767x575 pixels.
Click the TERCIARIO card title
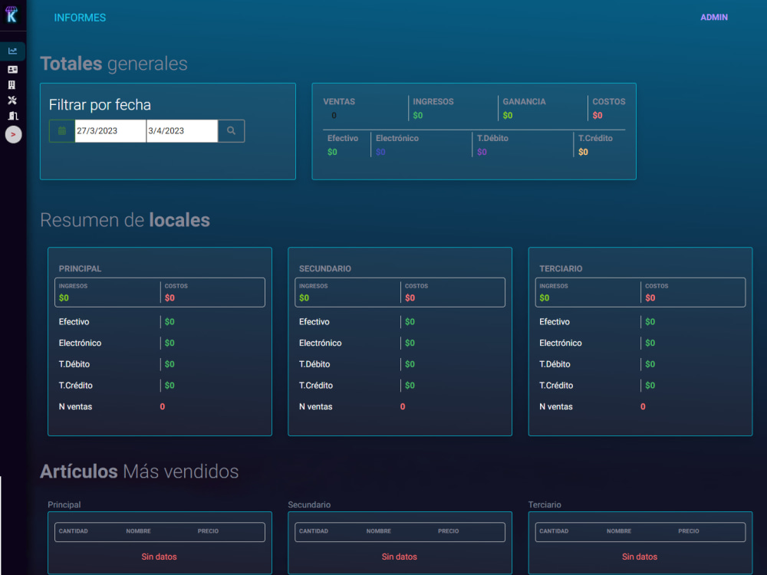[x=561, y=269]
